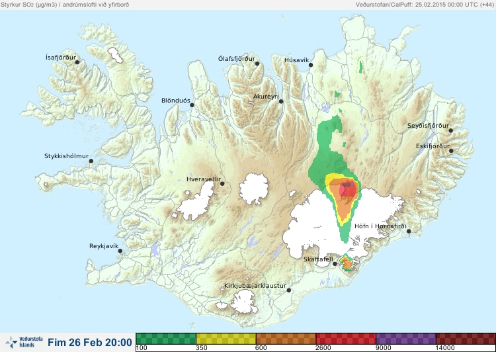
Task: Click the Reykjavík city marker dot
Action: 120,251
